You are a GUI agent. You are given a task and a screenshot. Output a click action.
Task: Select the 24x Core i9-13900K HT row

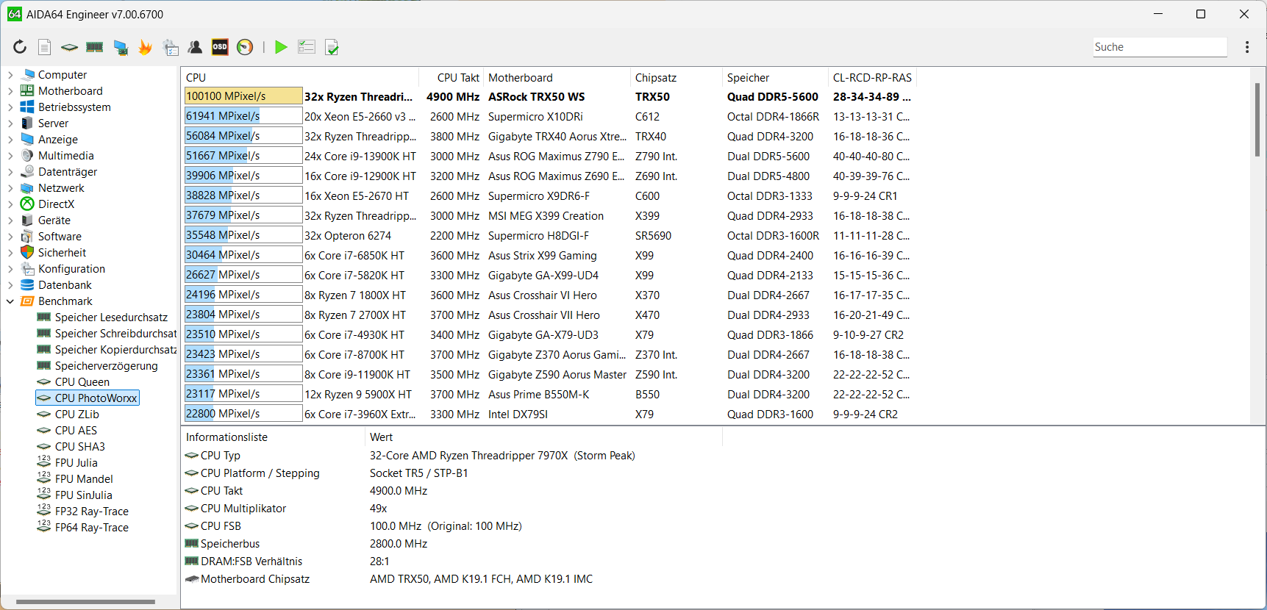pos(549,157)
